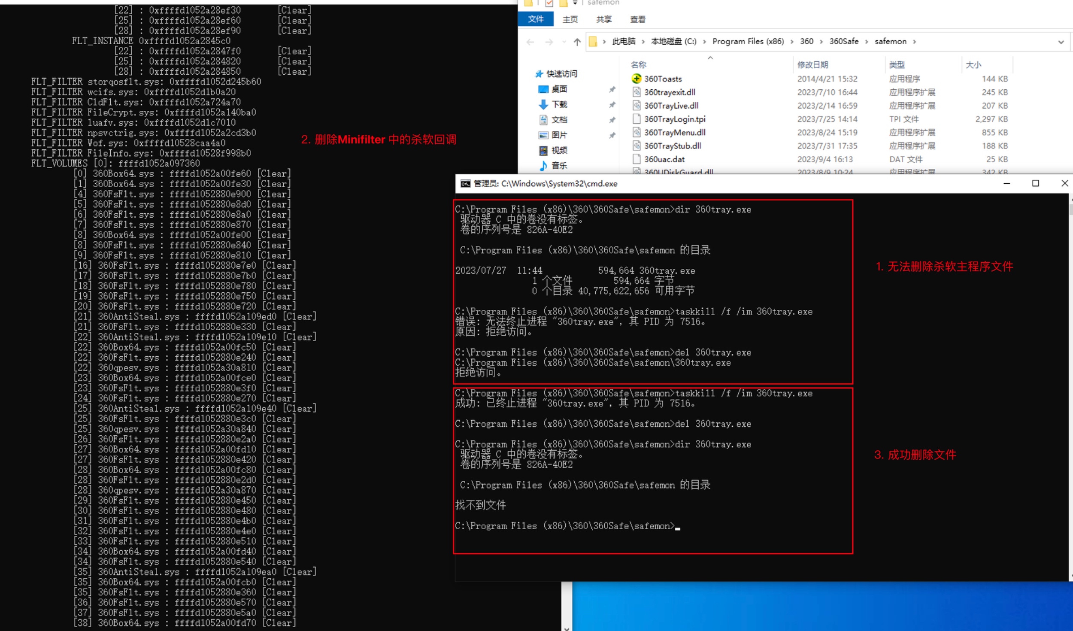This screenshot has width=1073, height=631.
Task: Expand the quick access toolbar customize arrow
Action: tap(575, 3)
